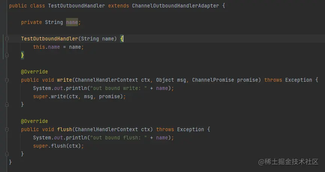Click the highlighted opening brace after constructor
325x172 pixels.
click(122, 39)
